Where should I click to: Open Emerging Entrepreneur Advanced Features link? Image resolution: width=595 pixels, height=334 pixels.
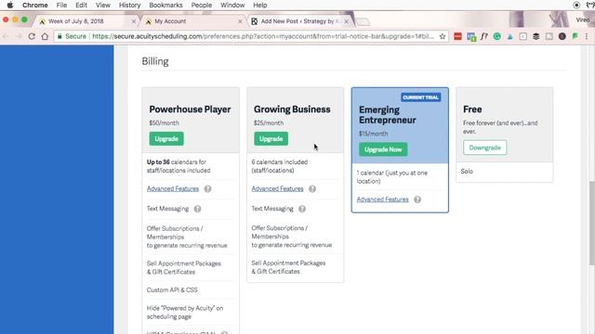[x=382, y=199]
